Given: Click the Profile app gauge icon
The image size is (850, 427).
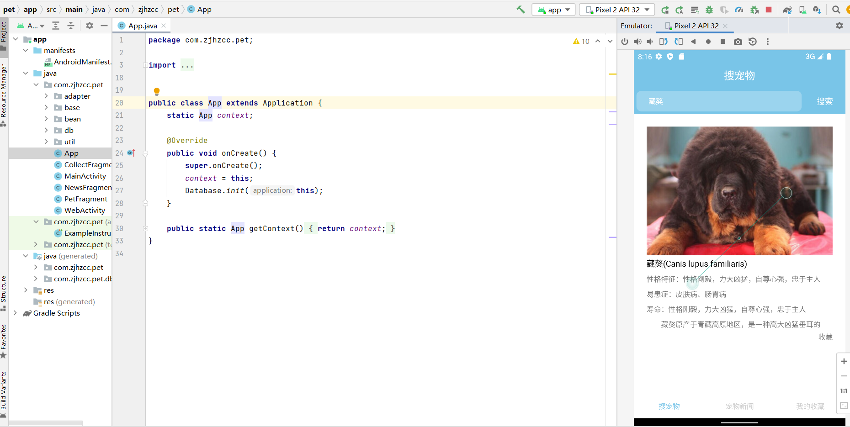Looking at the screenshot, I should [x=739, y=10].
